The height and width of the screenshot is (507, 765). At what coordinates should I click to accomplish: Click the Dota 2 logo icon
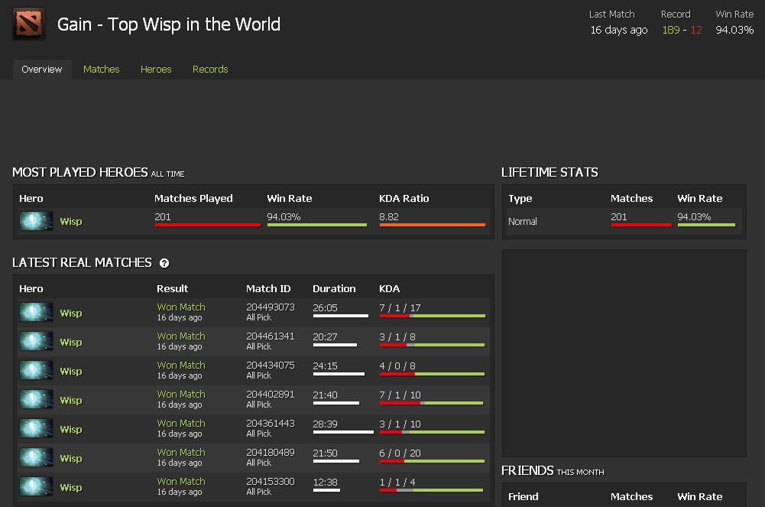click(29, 24)
